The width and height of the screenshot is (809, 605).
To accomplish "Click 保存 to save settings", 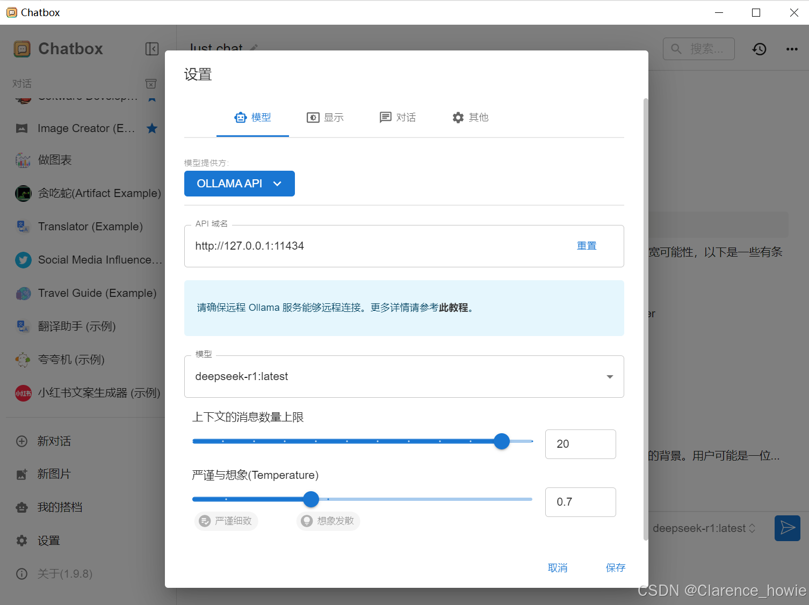I will point(616,568).
